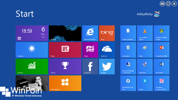Open the SkyDrive cloud tile
Viewport: 178px width, 100px height.
[x=107, y=50]
